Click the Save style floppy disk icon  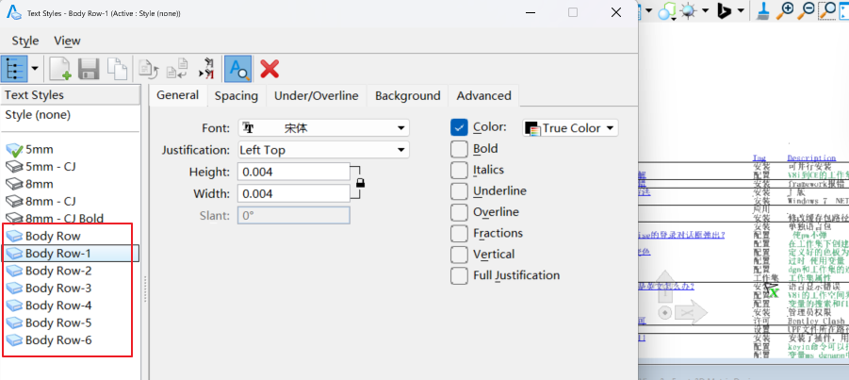click(x=89, y=68)
